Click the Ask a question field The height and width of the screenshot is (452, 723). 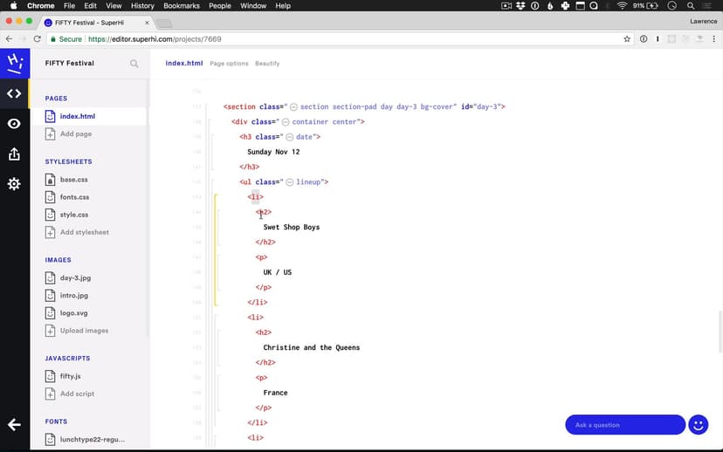(624, 425)
